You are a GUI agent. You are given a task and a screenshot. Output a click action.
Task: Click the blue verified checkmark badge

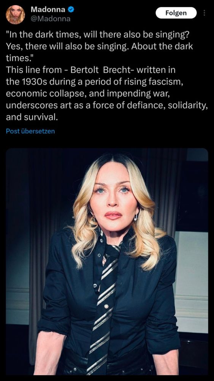tap(71, 10)
